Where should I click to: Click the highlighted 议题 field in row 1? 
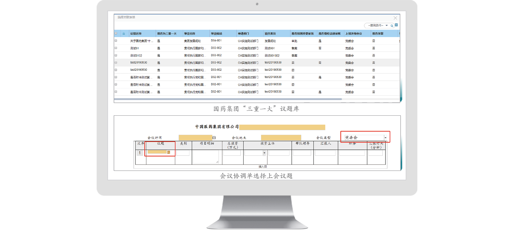[157, 152]
